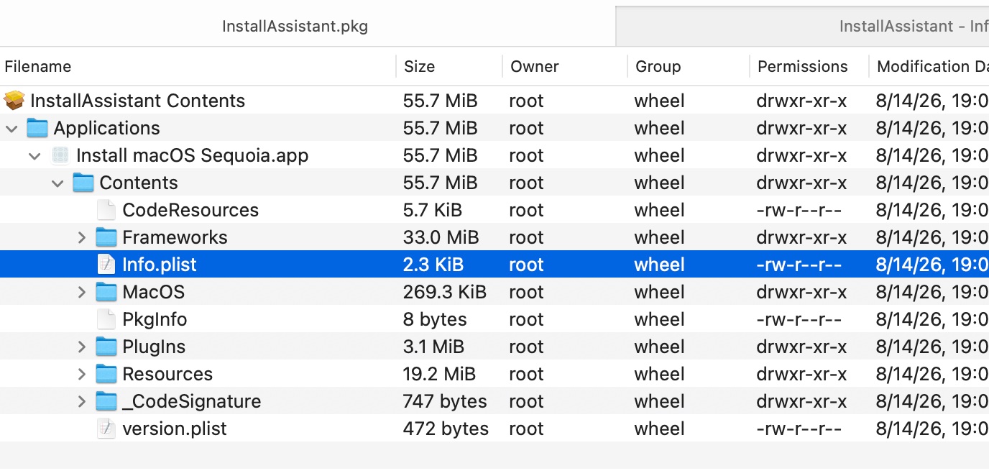The height and width of the screenshot is (476, 989).
Task: Select the Install macOS Sequoia.app name
Action: (193, 155)
